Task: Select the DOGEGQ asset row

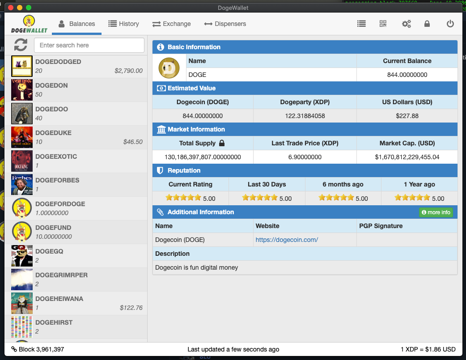Action: [76, 256]
